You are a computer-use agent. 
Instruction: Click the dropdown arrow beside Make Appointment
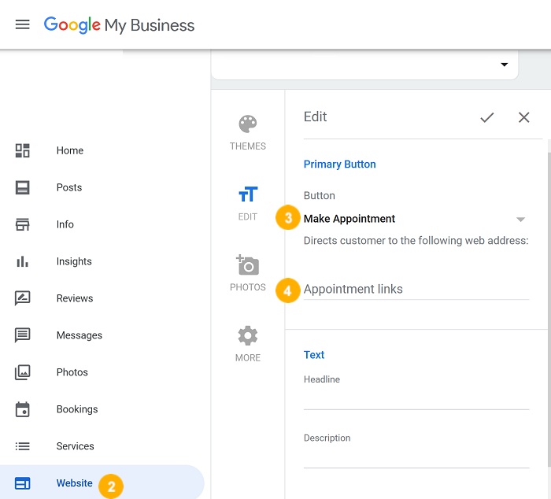point(520,220)
